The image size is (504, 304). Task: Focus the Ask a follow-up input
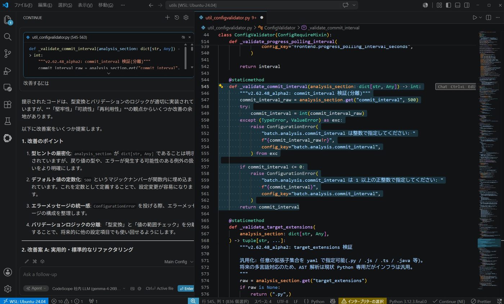coord(106,274)
